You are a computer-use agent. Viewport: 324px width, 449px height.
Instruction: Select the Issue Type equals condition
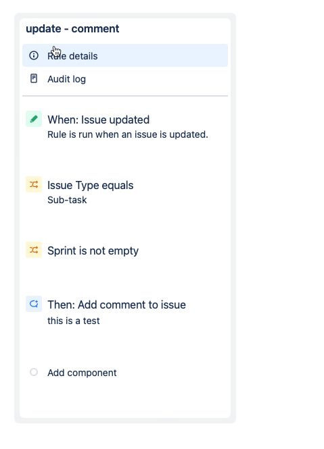(x=125, y=192)
